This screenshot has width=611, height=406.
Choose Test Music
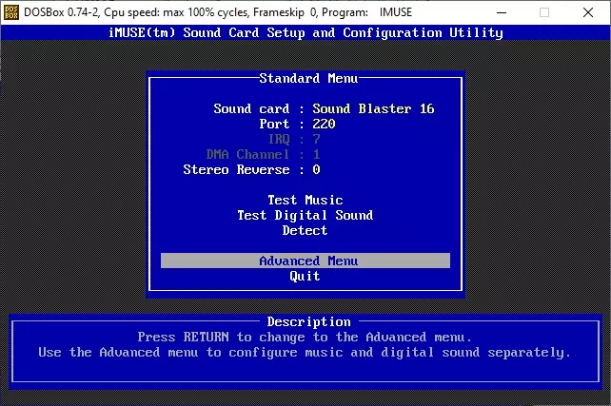(305, 200)
